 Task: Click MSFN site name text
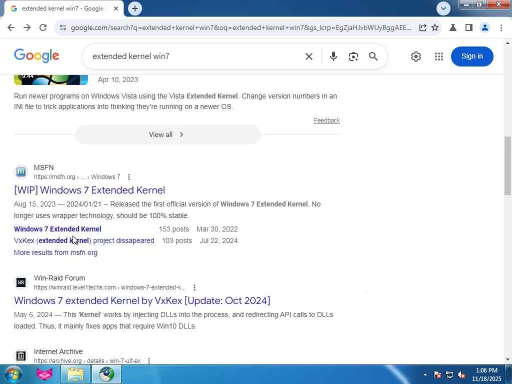(44, 167)
